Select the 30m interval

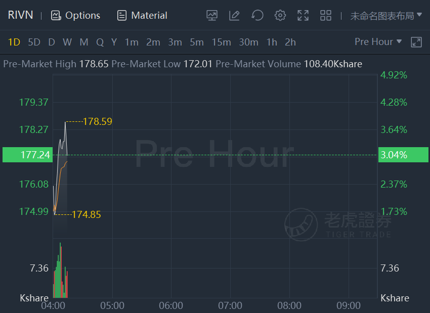[x=248, y=42]
